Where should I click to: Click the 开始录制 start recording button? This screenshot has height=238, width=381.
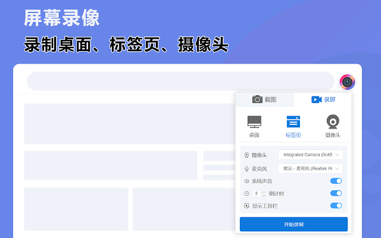pos(293,224)
